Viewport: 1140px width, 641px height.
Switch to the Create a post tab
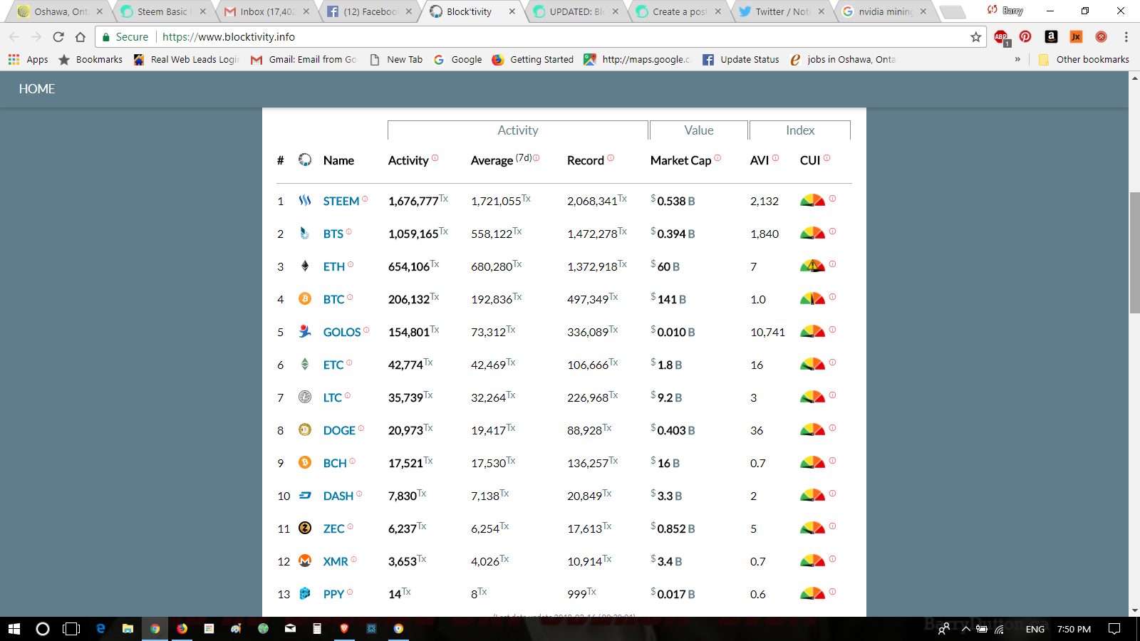679,11
